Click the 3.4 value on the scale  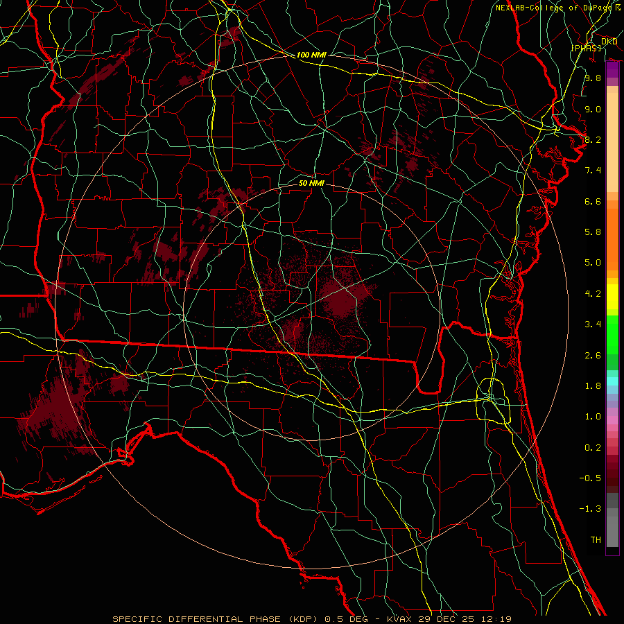click(593, 324)
